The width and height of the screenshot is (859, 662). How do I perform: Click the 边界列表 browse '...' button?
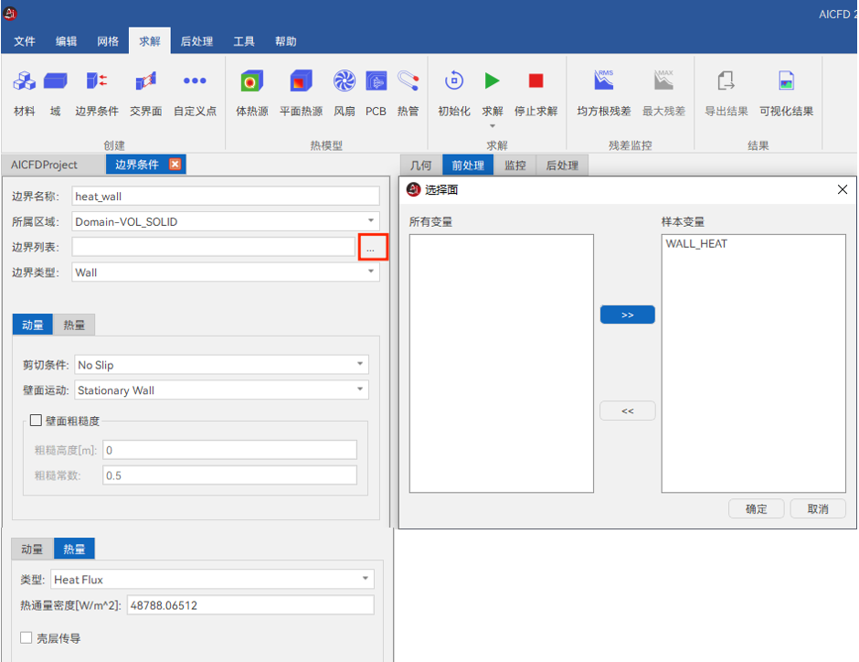[373, 247]
